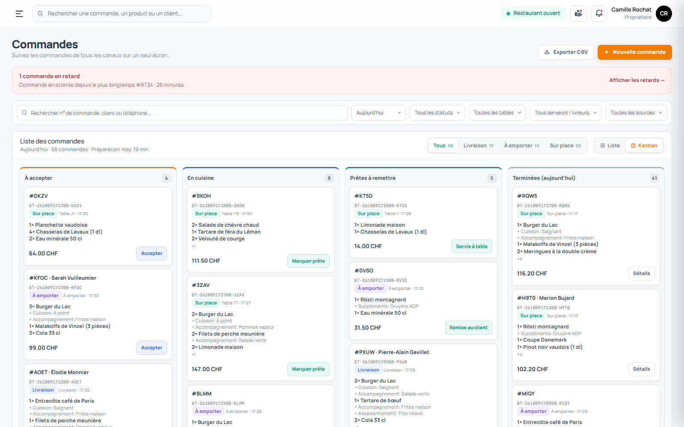The width and height of the screenshot is (684, 427).
Task: Open Détails of order #RQW5
Action: pos(642,273)
